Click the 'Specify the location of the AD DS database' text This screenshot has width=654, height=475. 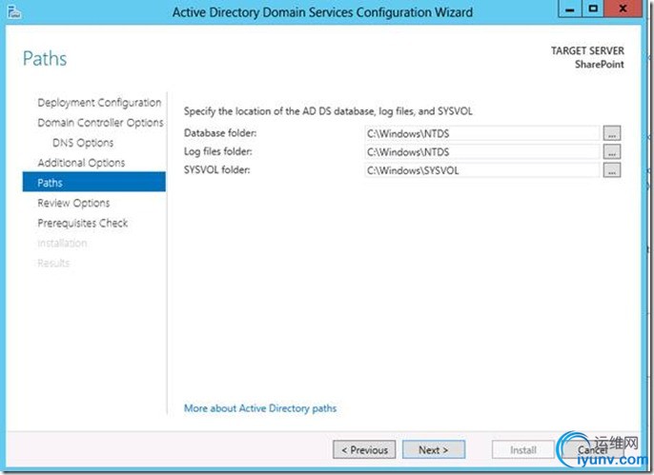click(x=328, y=111)
